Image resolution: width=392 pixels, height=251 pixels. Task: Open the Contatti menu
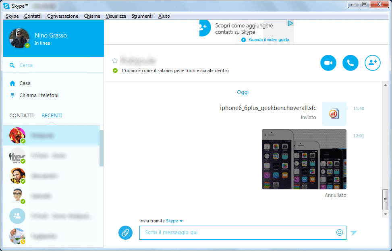tap(33, 16)
